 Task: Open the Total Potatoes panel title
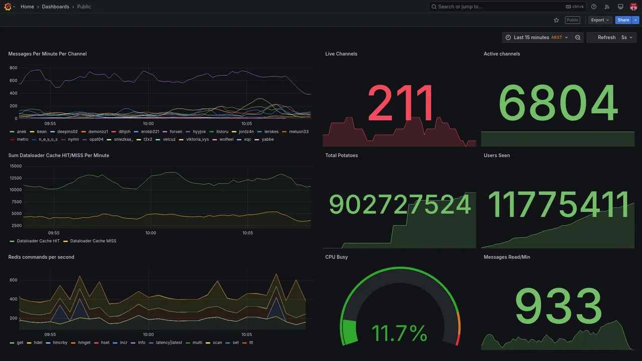pos(342,155)
